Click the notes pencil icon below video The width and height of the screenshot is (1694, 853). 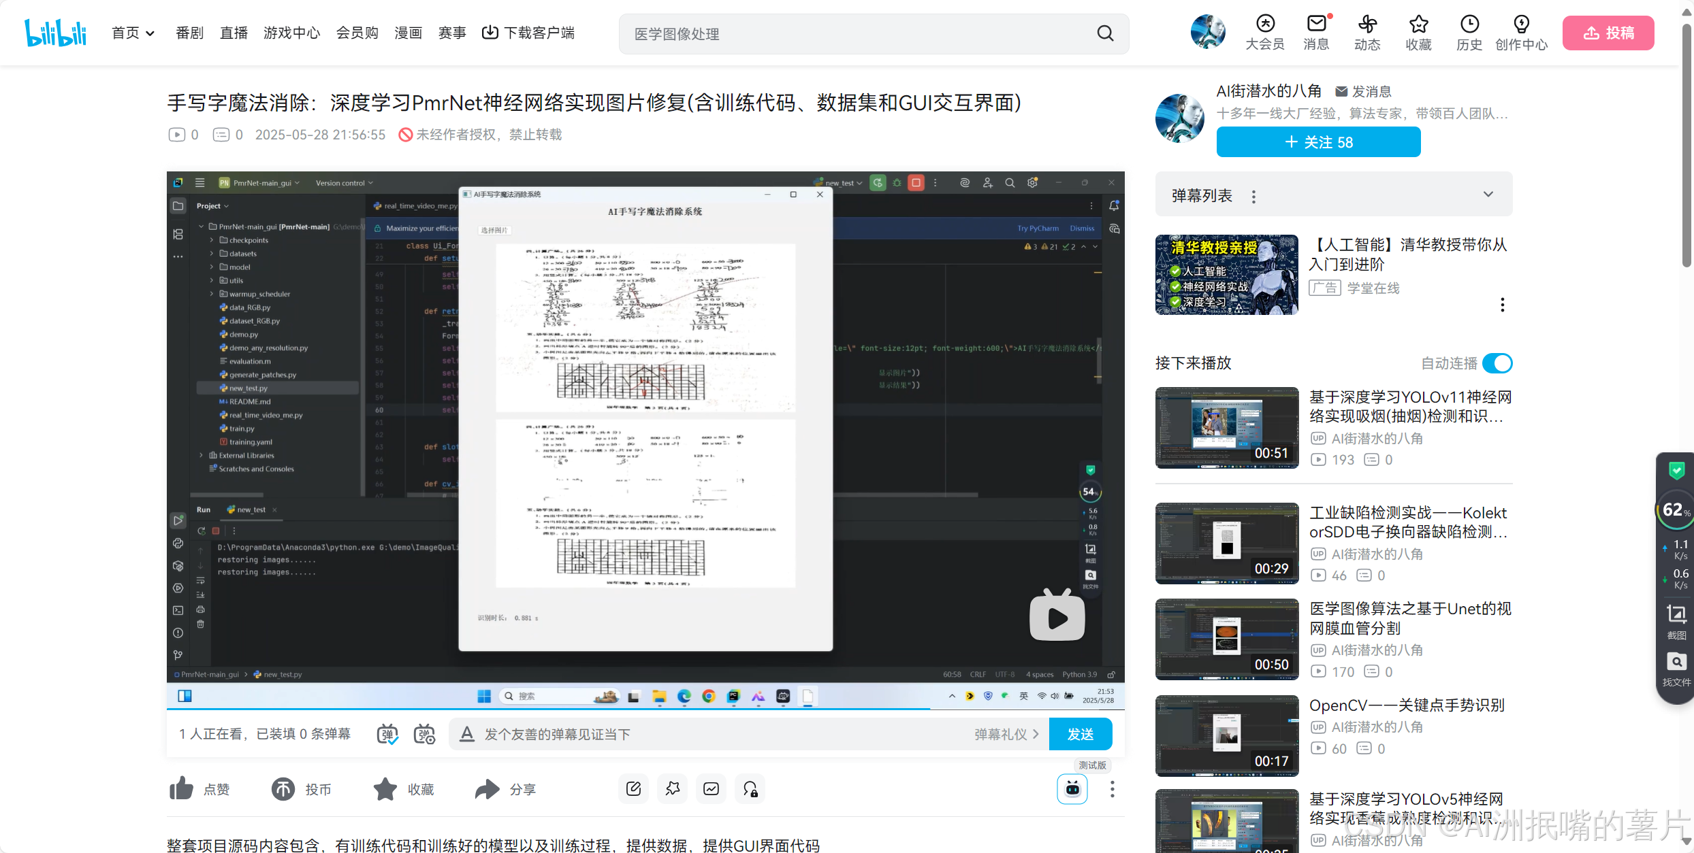[x=633, y=789]
